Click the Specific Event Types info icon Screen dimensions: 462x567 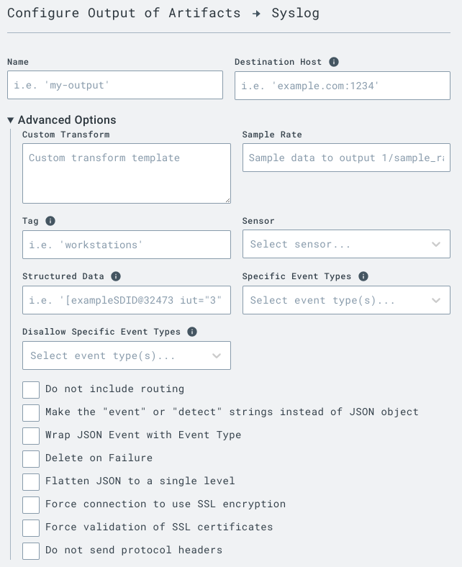(x=363, y=276)
